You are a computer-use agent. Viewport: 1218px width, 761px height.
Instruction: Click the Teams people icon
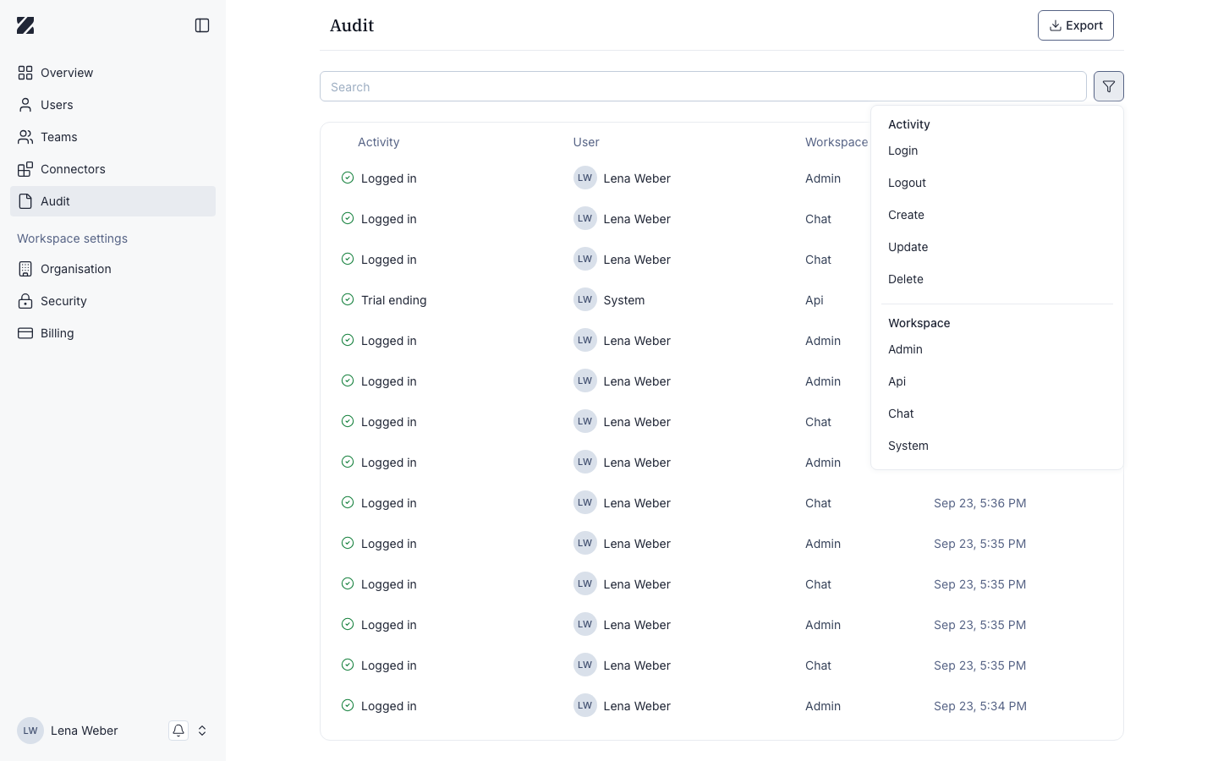[x=25, y=137]
